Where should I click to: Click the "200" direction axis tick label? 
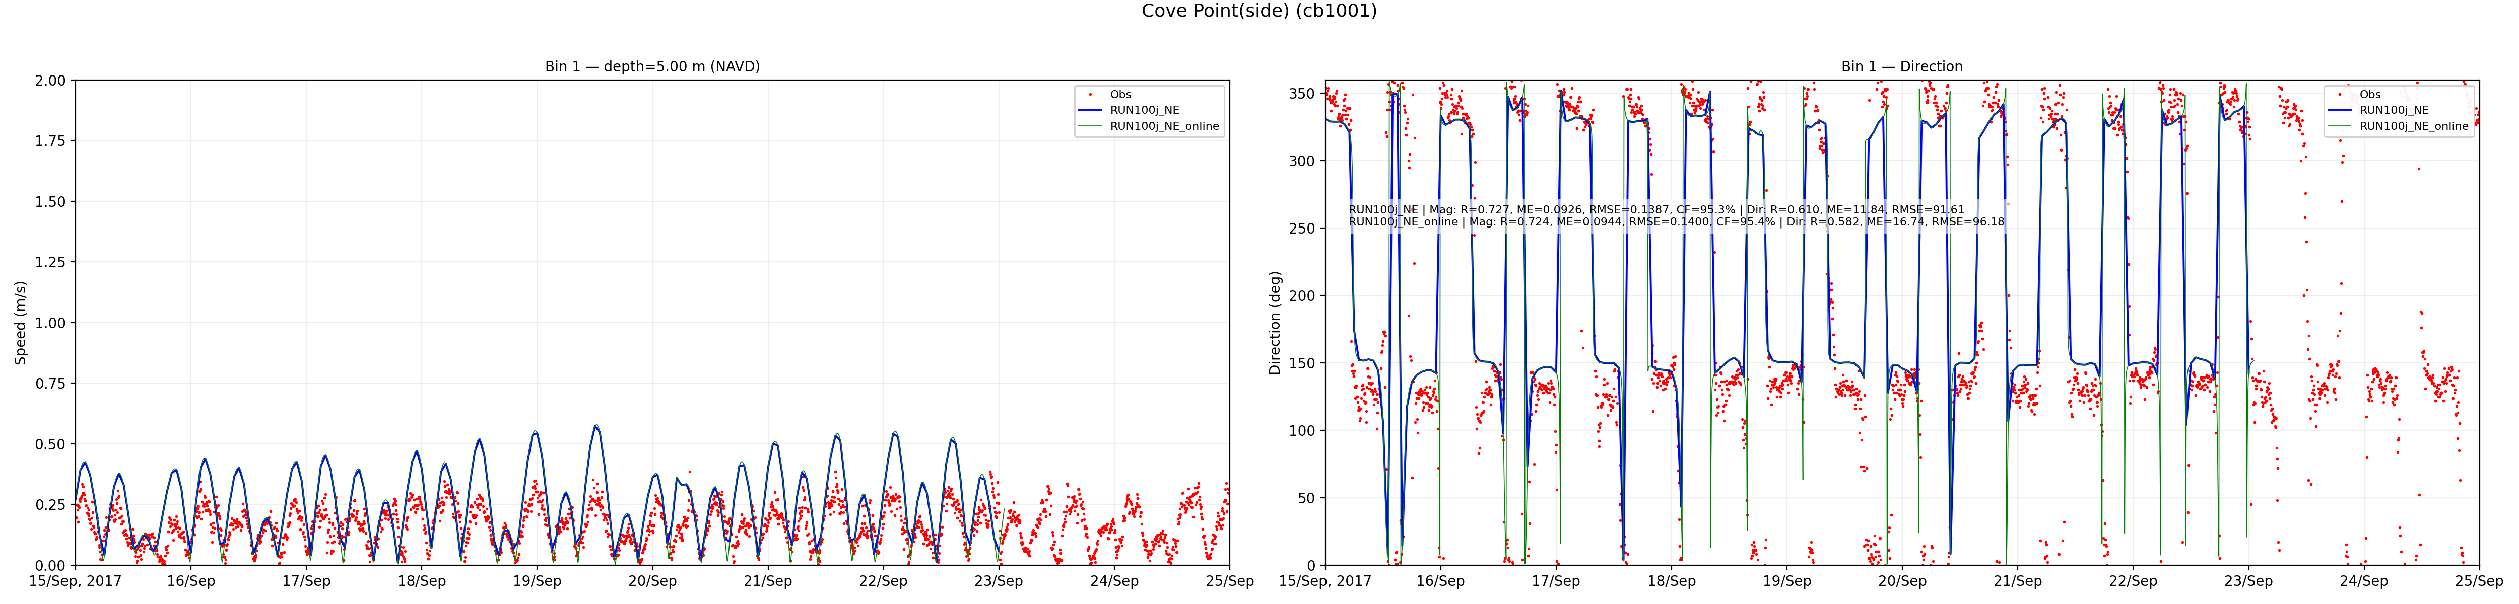tap(1302, 296)
